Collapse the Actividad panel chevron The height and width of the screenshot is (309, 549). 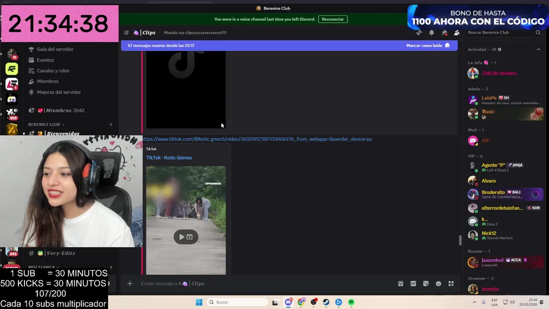tap(538, 49)
